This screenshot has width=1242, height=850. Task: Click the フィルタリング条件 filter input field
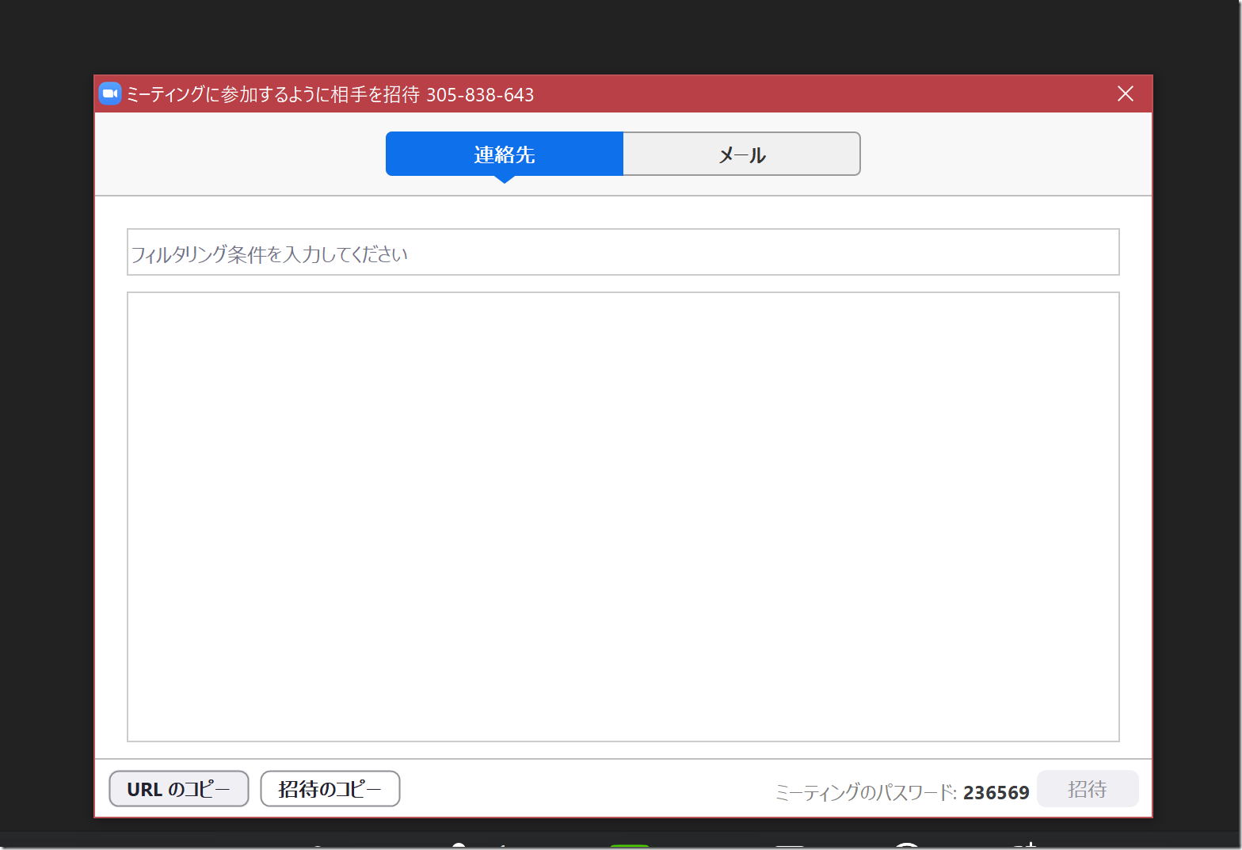[x=623, y=252]
